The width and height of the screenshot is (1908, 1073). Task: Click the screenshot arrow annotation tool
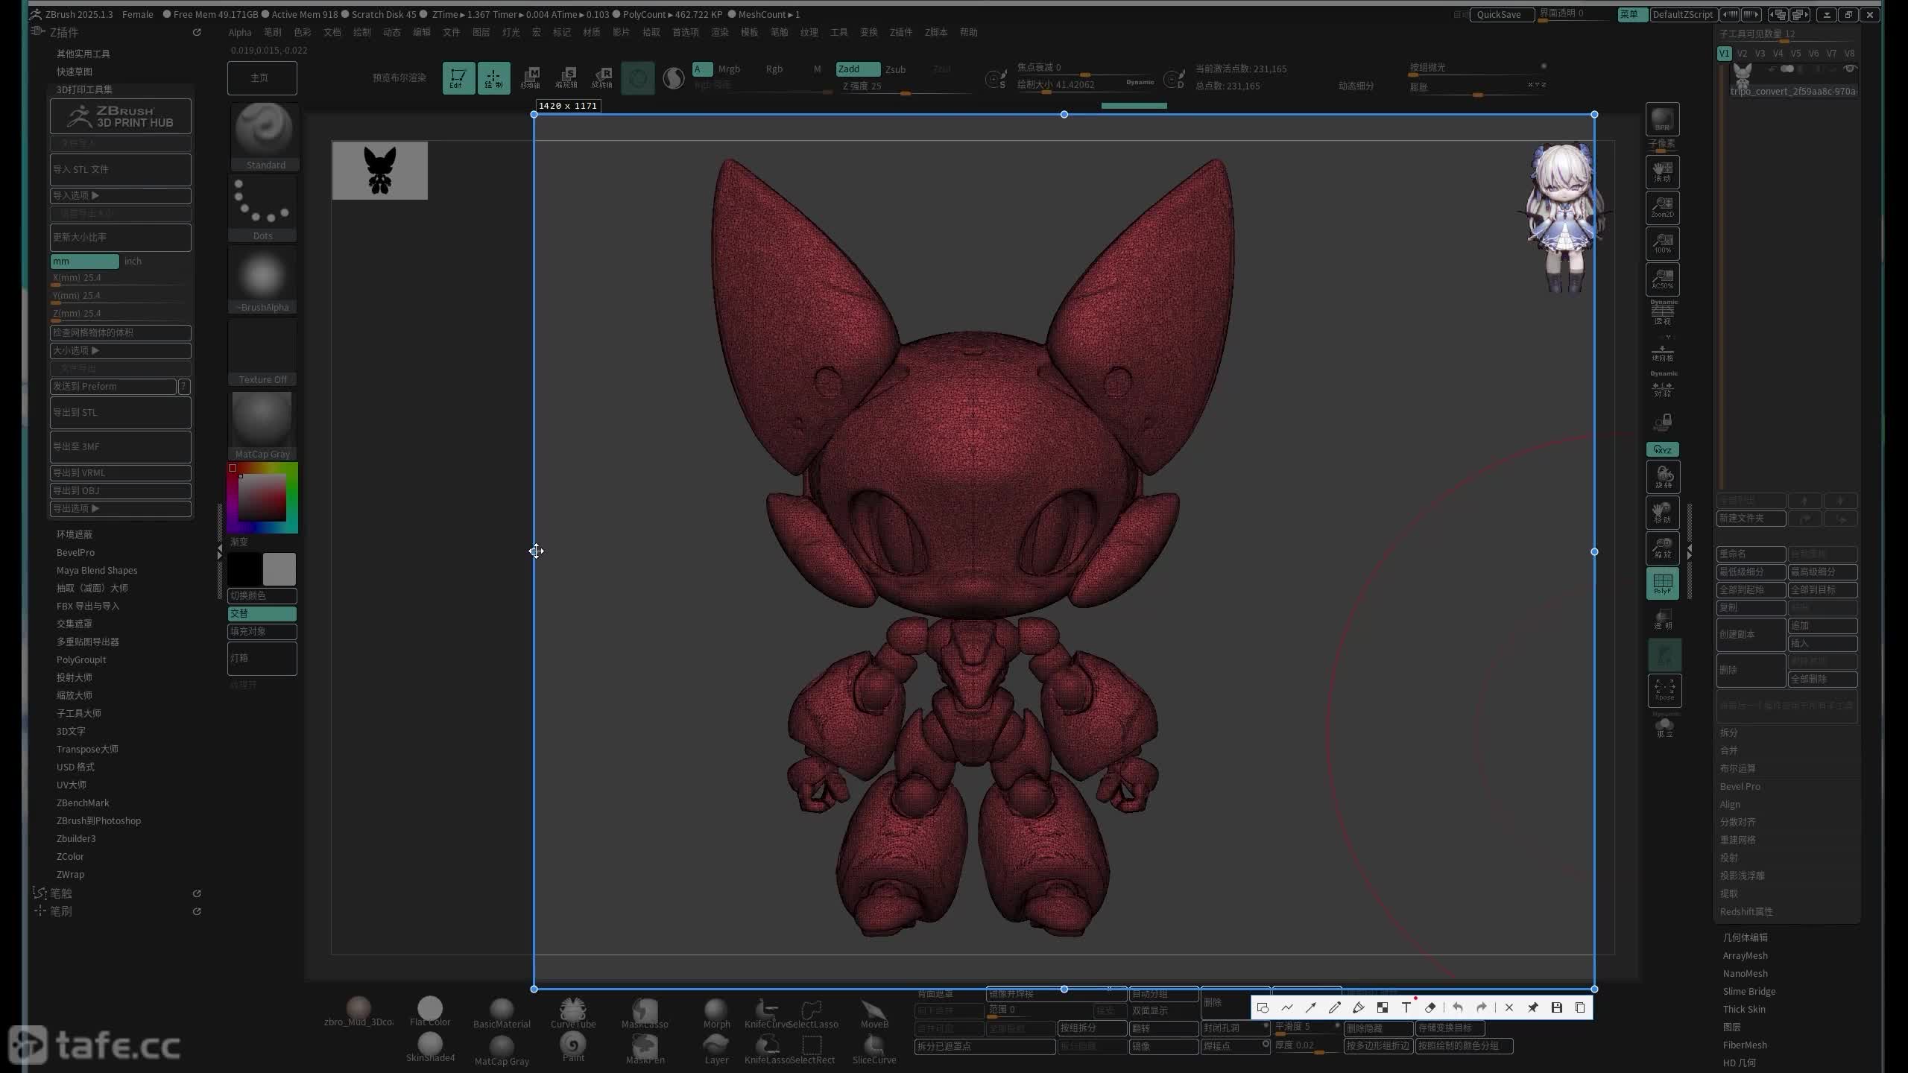click(x=1310, y=1007)
